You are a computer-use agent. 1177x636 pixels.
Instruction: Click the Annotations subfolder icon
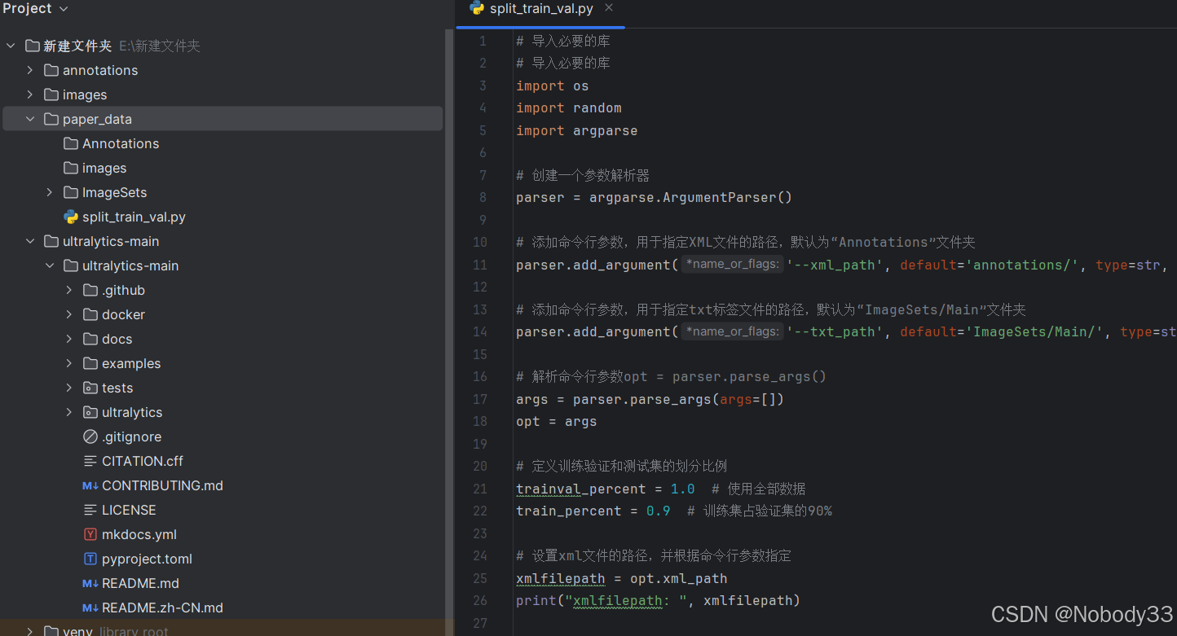(x=71, y=143)
